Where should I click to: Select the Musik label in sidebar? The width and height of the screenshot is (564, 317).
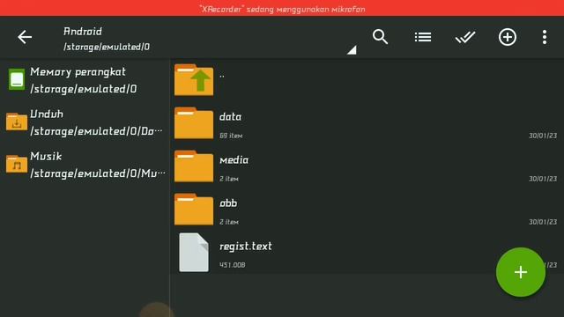coord(46,157)
